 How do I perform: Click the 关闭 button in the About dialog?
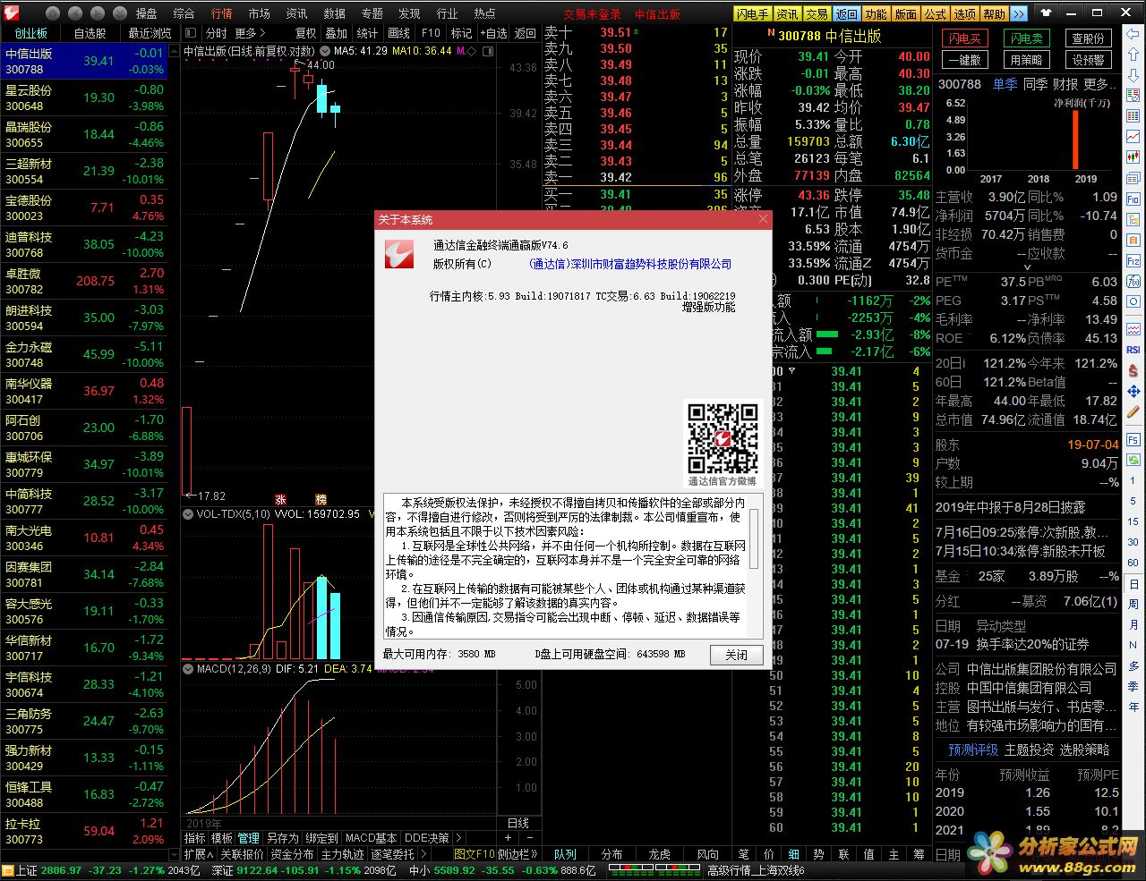[736, 655]
